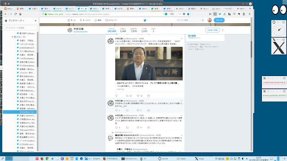
Task: Switch to xeyes entry in the taskbar
Action: coord(181,159)
